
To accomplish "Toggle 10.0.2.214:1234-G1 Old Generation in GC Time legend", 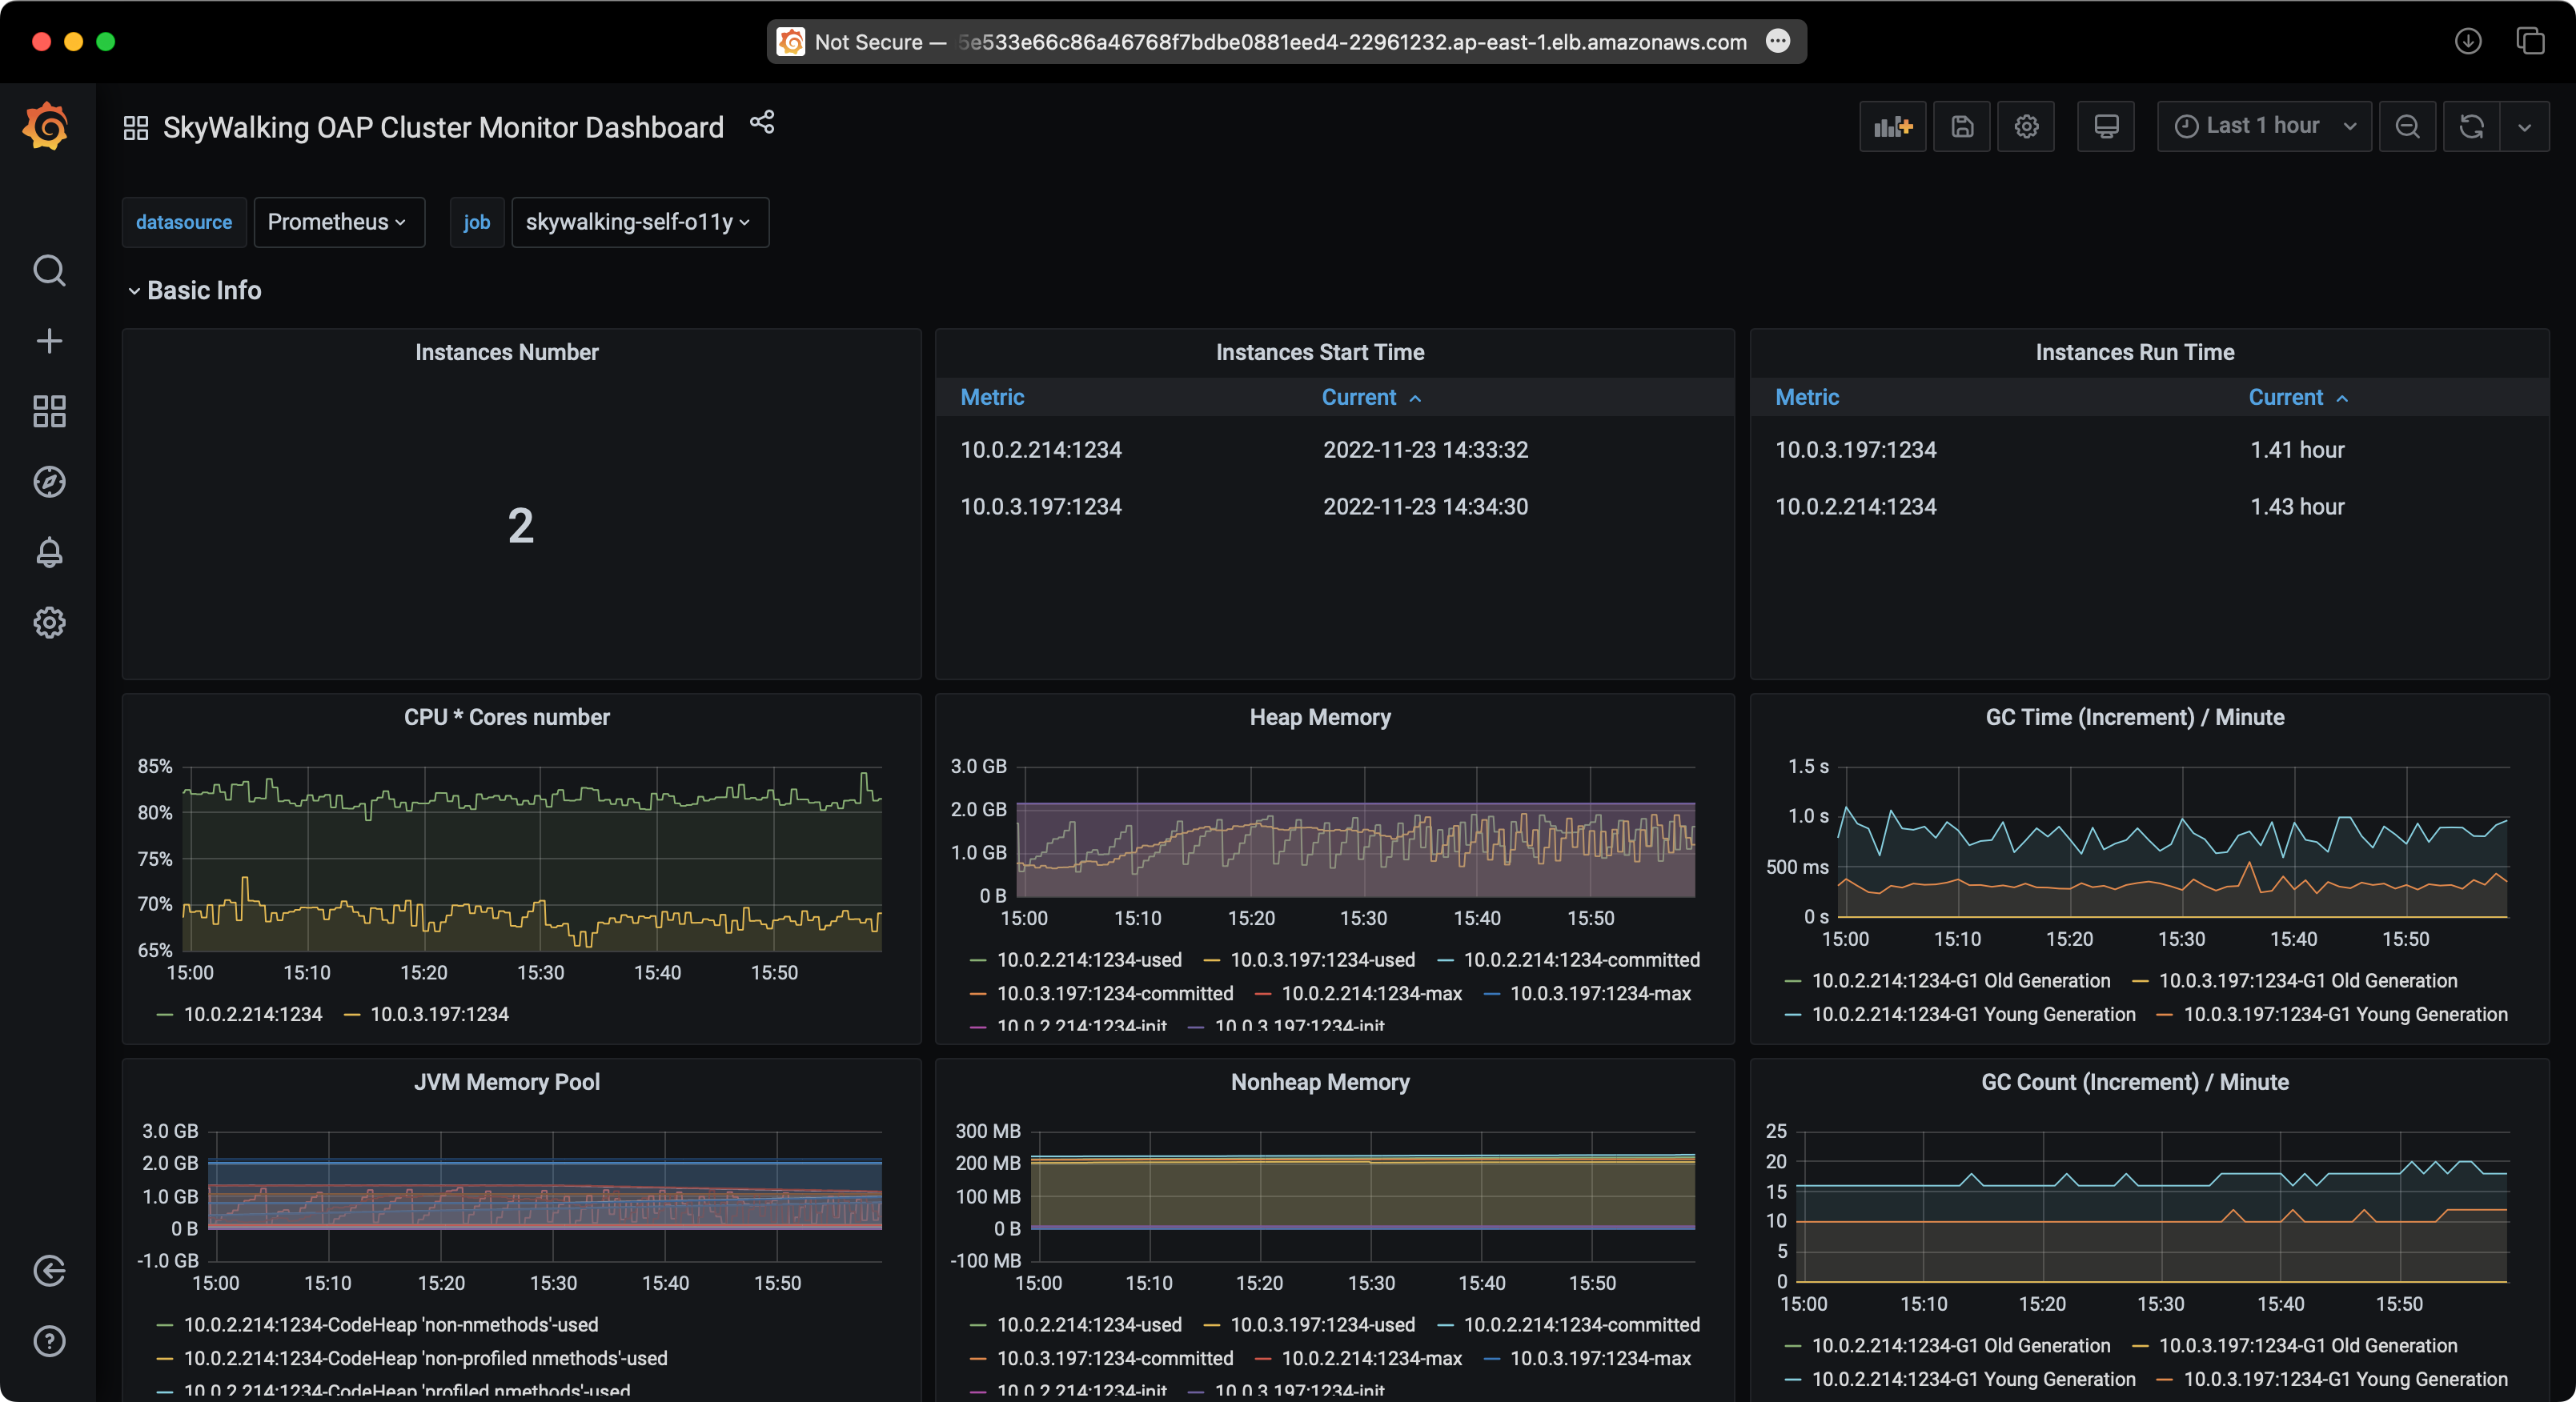I will [x=1960, y=981].
